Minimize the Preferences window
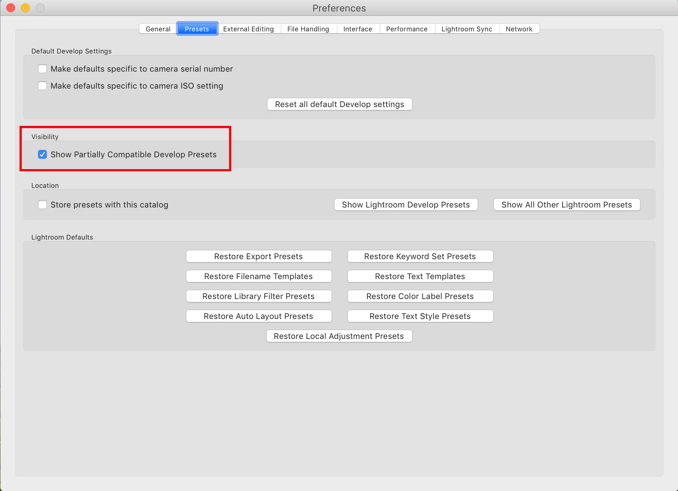 [25, 8]
